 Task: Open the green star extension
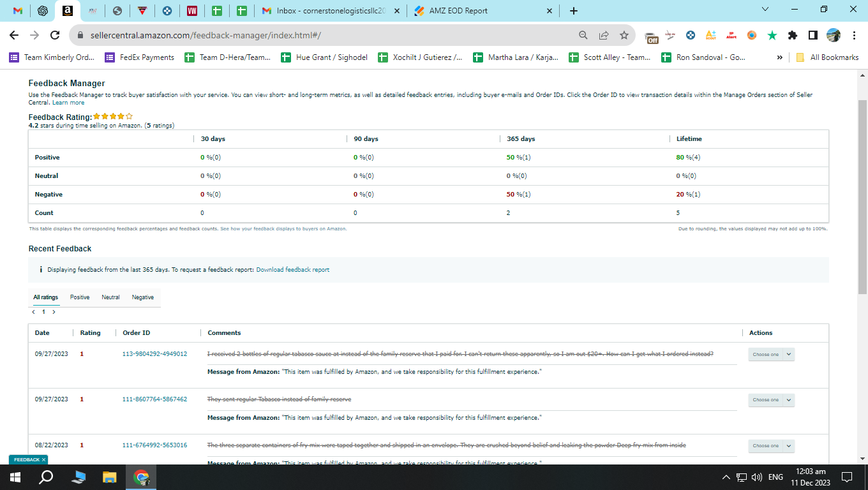tap(772, 35)
